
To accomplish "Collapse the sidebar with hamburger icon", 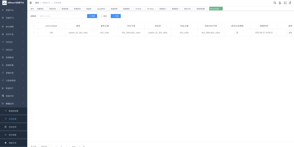I will click(31, 3).
